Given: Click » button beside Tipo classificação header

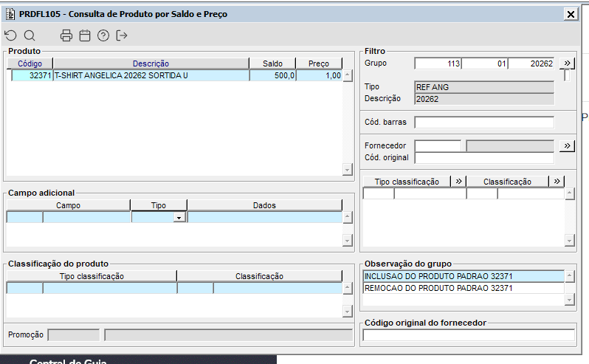Looking at the screenshot, I should coord(458,182).
